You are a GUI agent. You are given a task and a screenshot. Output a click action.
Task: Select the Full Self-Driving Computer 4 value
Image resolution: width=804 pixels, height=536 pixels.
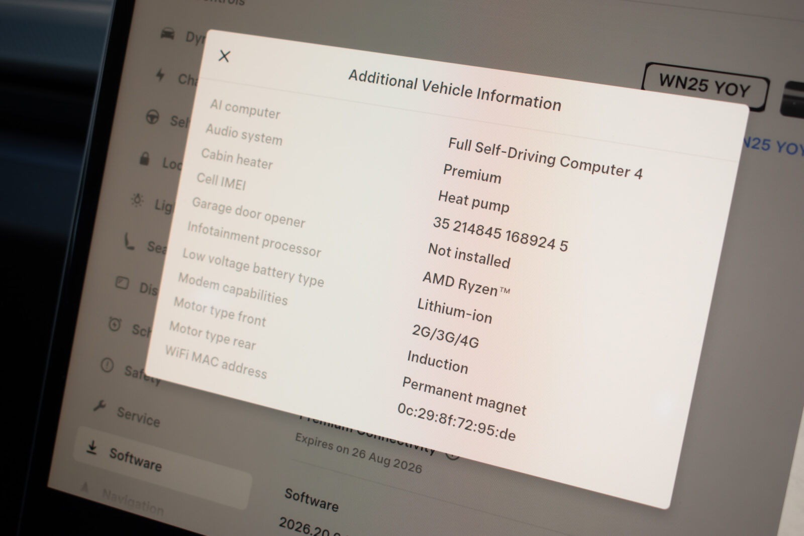545,158
